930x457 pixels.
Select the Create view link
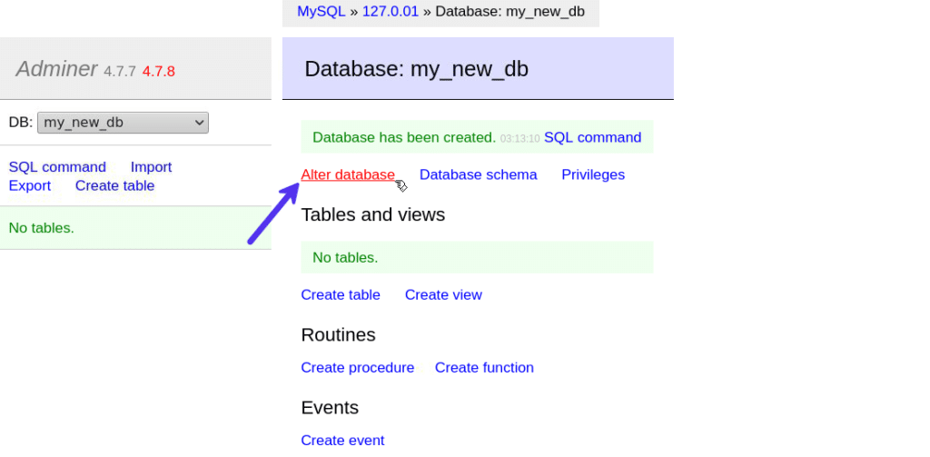(x=443, y=294)
